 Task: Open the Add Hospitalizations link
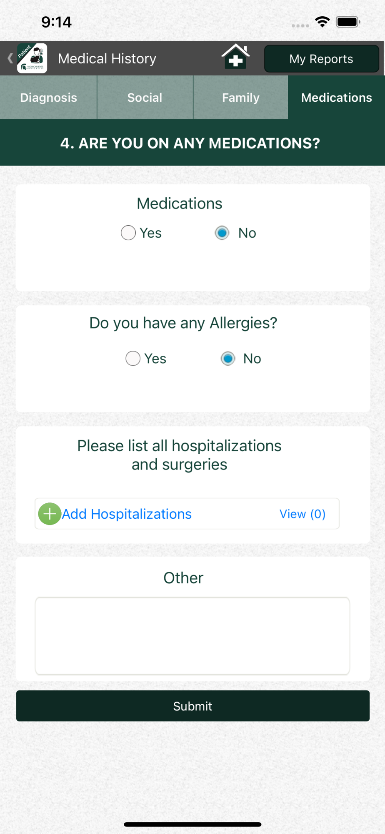tap(127, 514)
